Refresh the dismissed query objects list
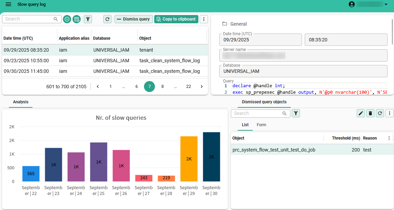 (x=380, y=113)
